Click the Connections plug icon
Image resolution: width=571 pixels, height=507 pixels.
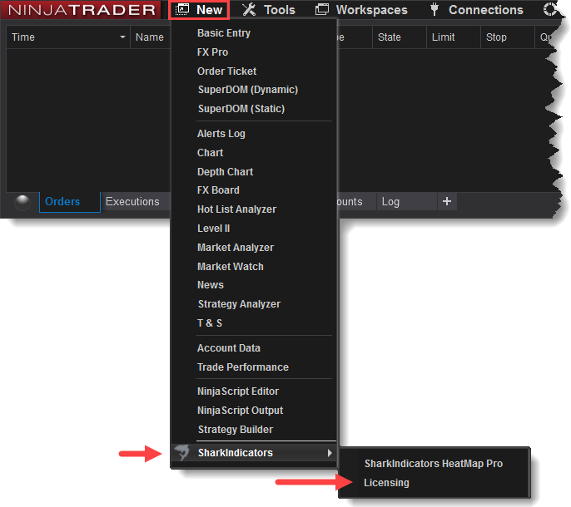pos(434,9)
